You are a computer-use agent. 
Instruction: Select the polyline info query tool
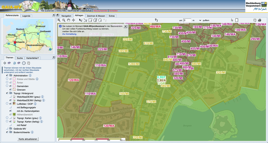(85, 20)
